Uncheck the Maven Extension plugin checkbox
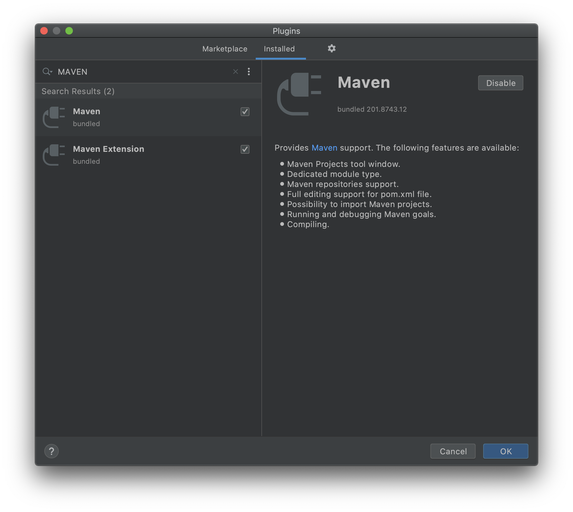Viewport: 573px width, 512px height. (245, 149)
